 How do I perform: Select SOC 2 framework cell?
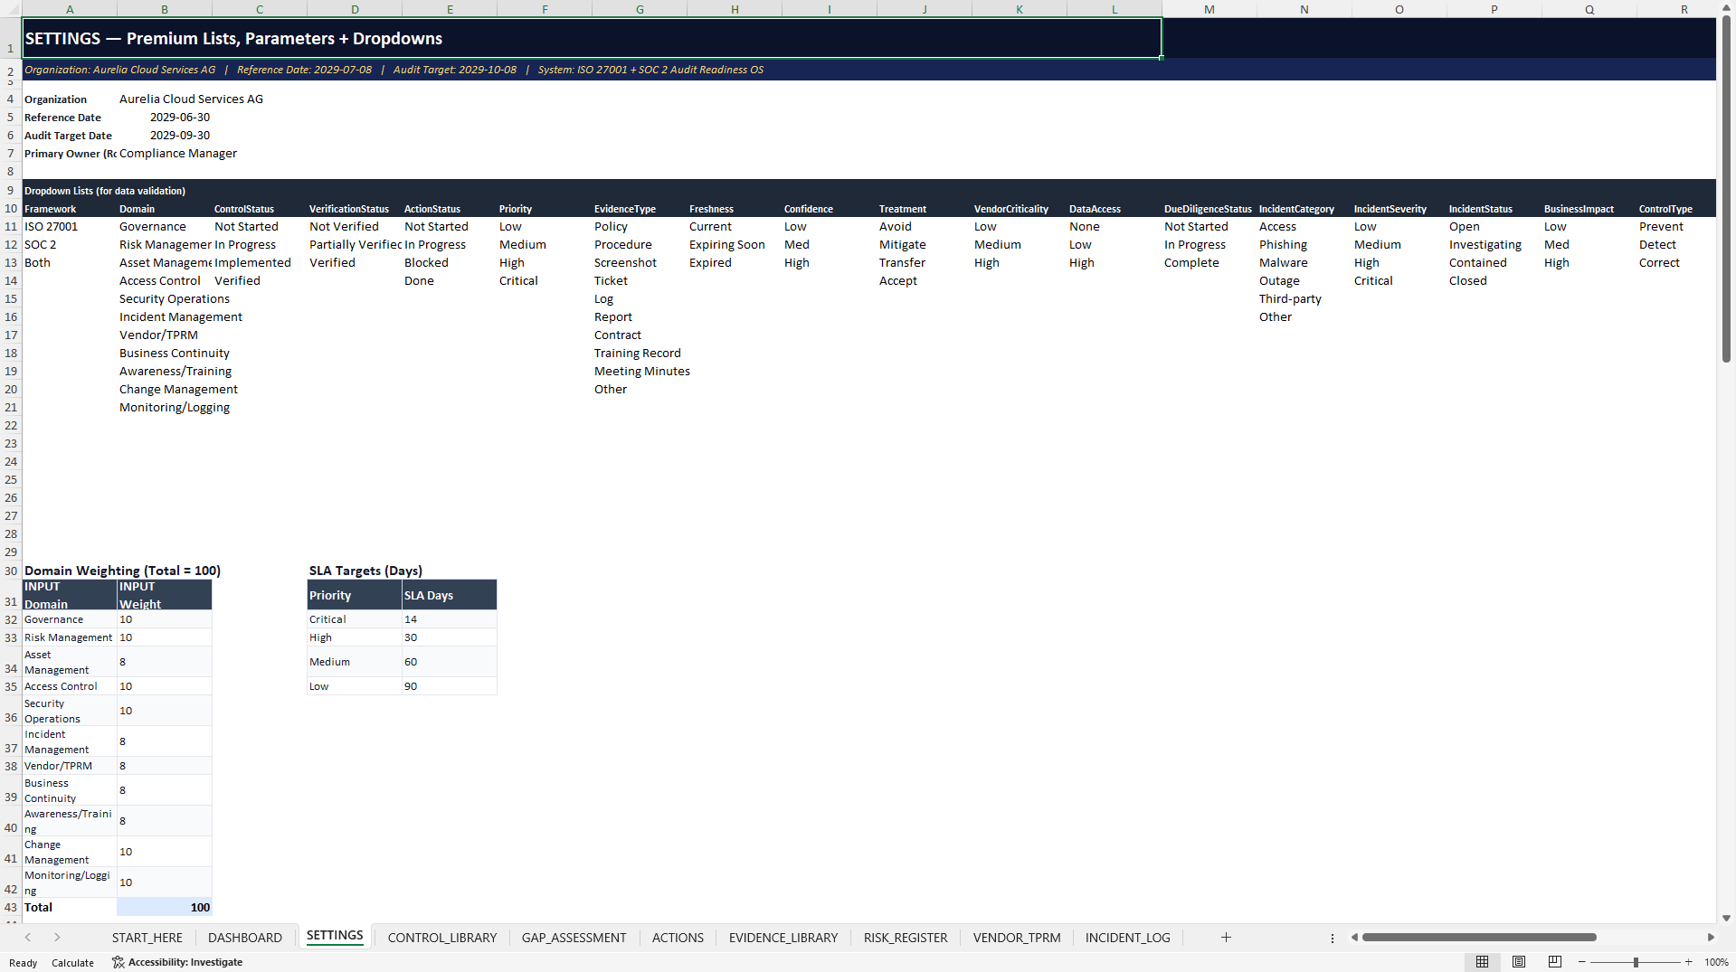click(70, 245)
